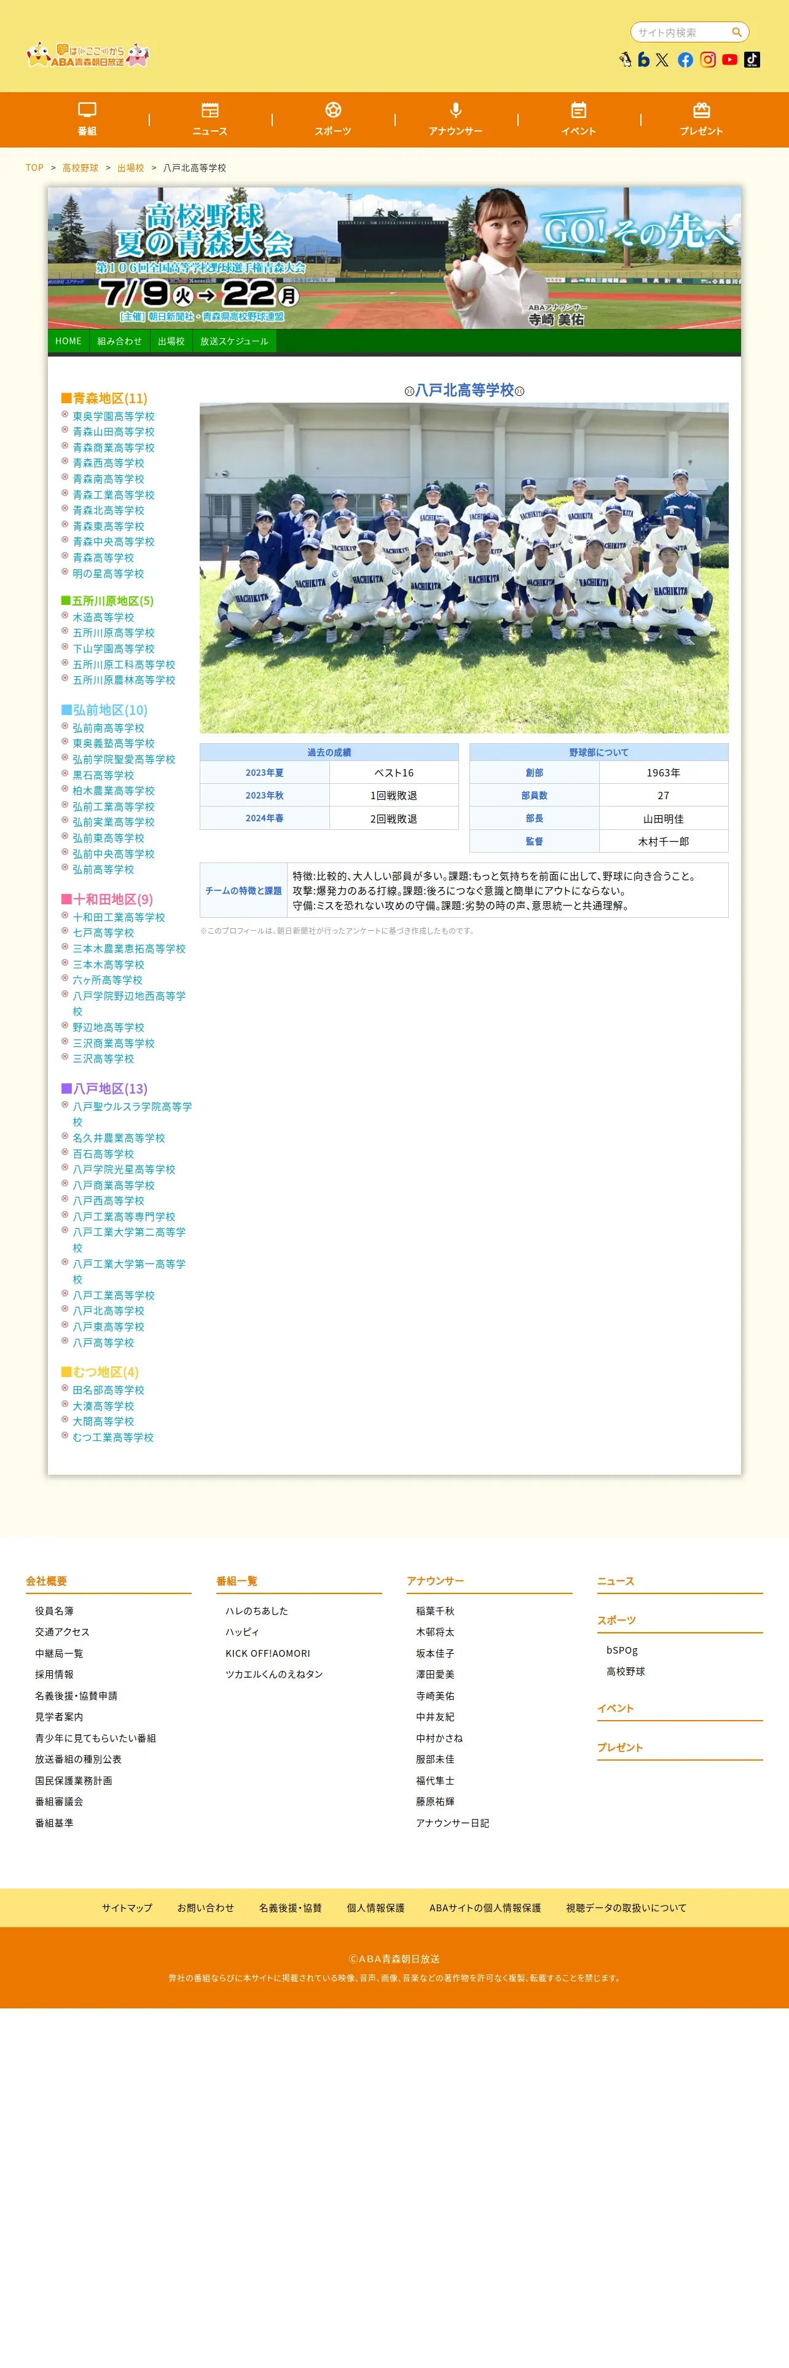Open 青森山田高等学校 school page
Screen dimensions: 789x2368
113,432
